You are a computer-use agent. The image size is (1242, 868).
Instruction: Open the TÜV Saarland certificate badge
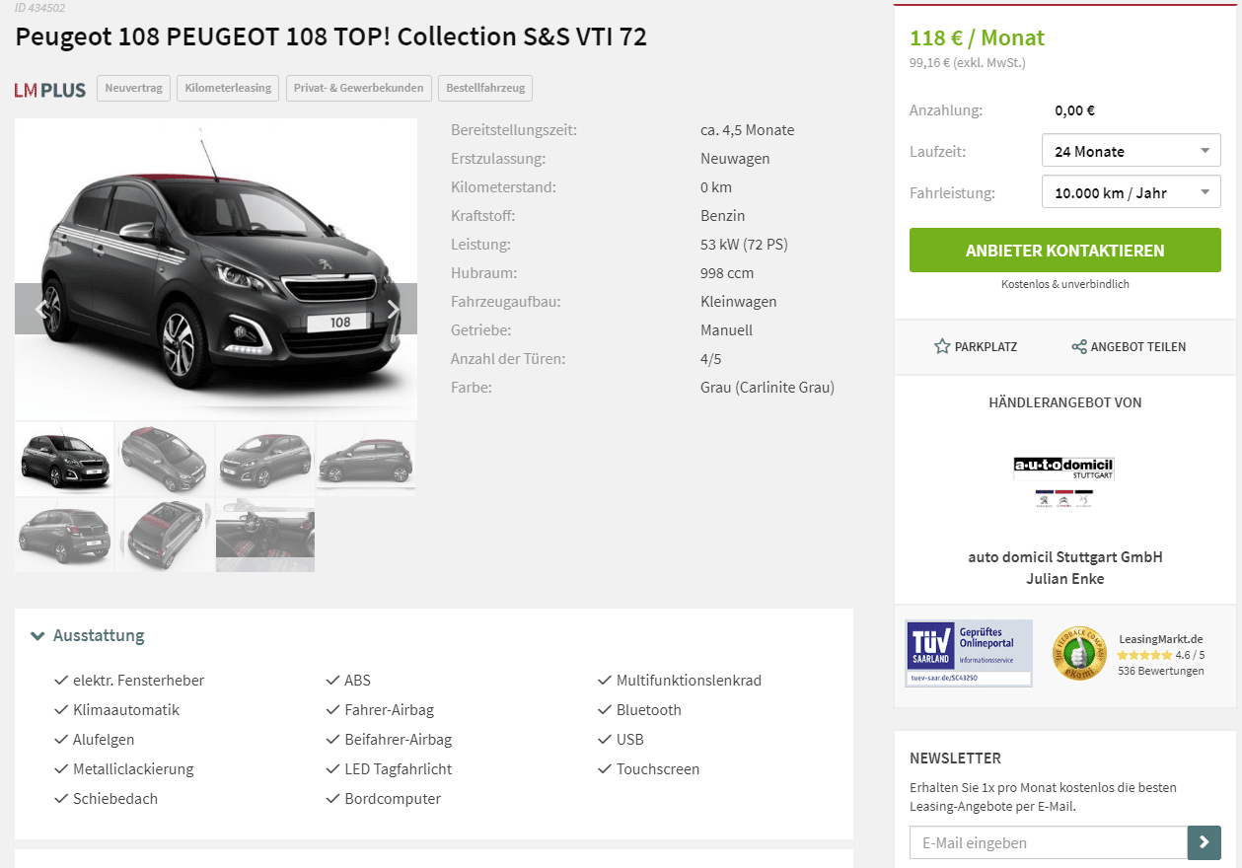[969, 653]
